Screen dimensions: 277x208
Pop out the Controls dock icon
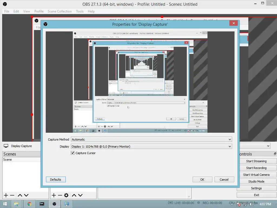coord(275,154)
